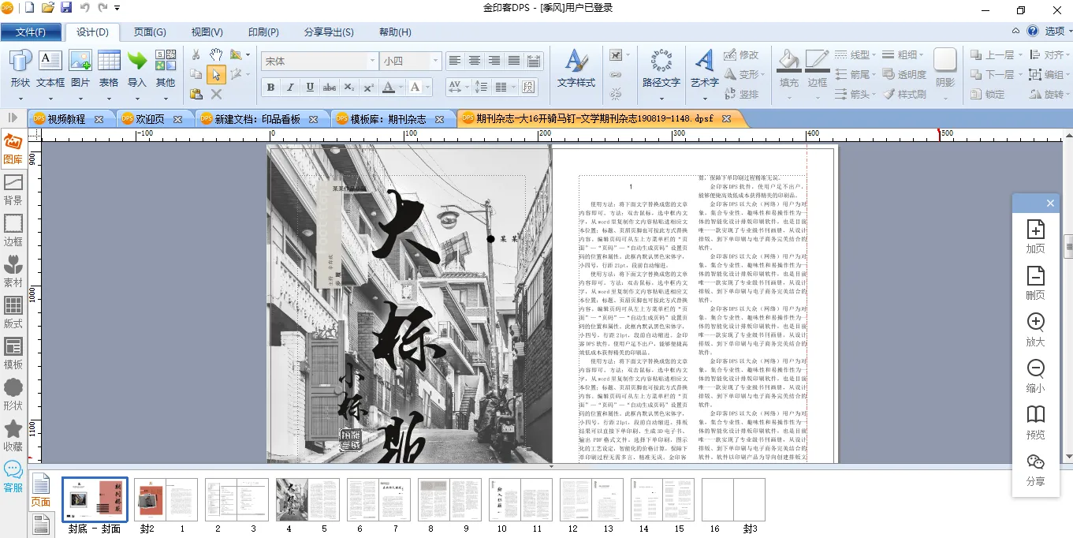Image resolution: width=1073 pixels, height=538 pixels.
Task: Toggle bold text formatting
Action: coord(270,88)
